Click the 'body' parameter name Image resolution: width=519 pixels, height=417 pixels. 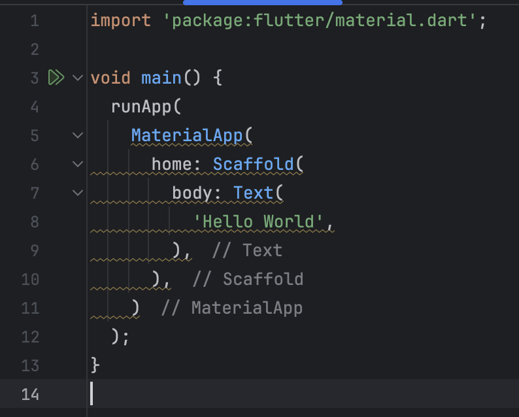click(x=192, y=193)
